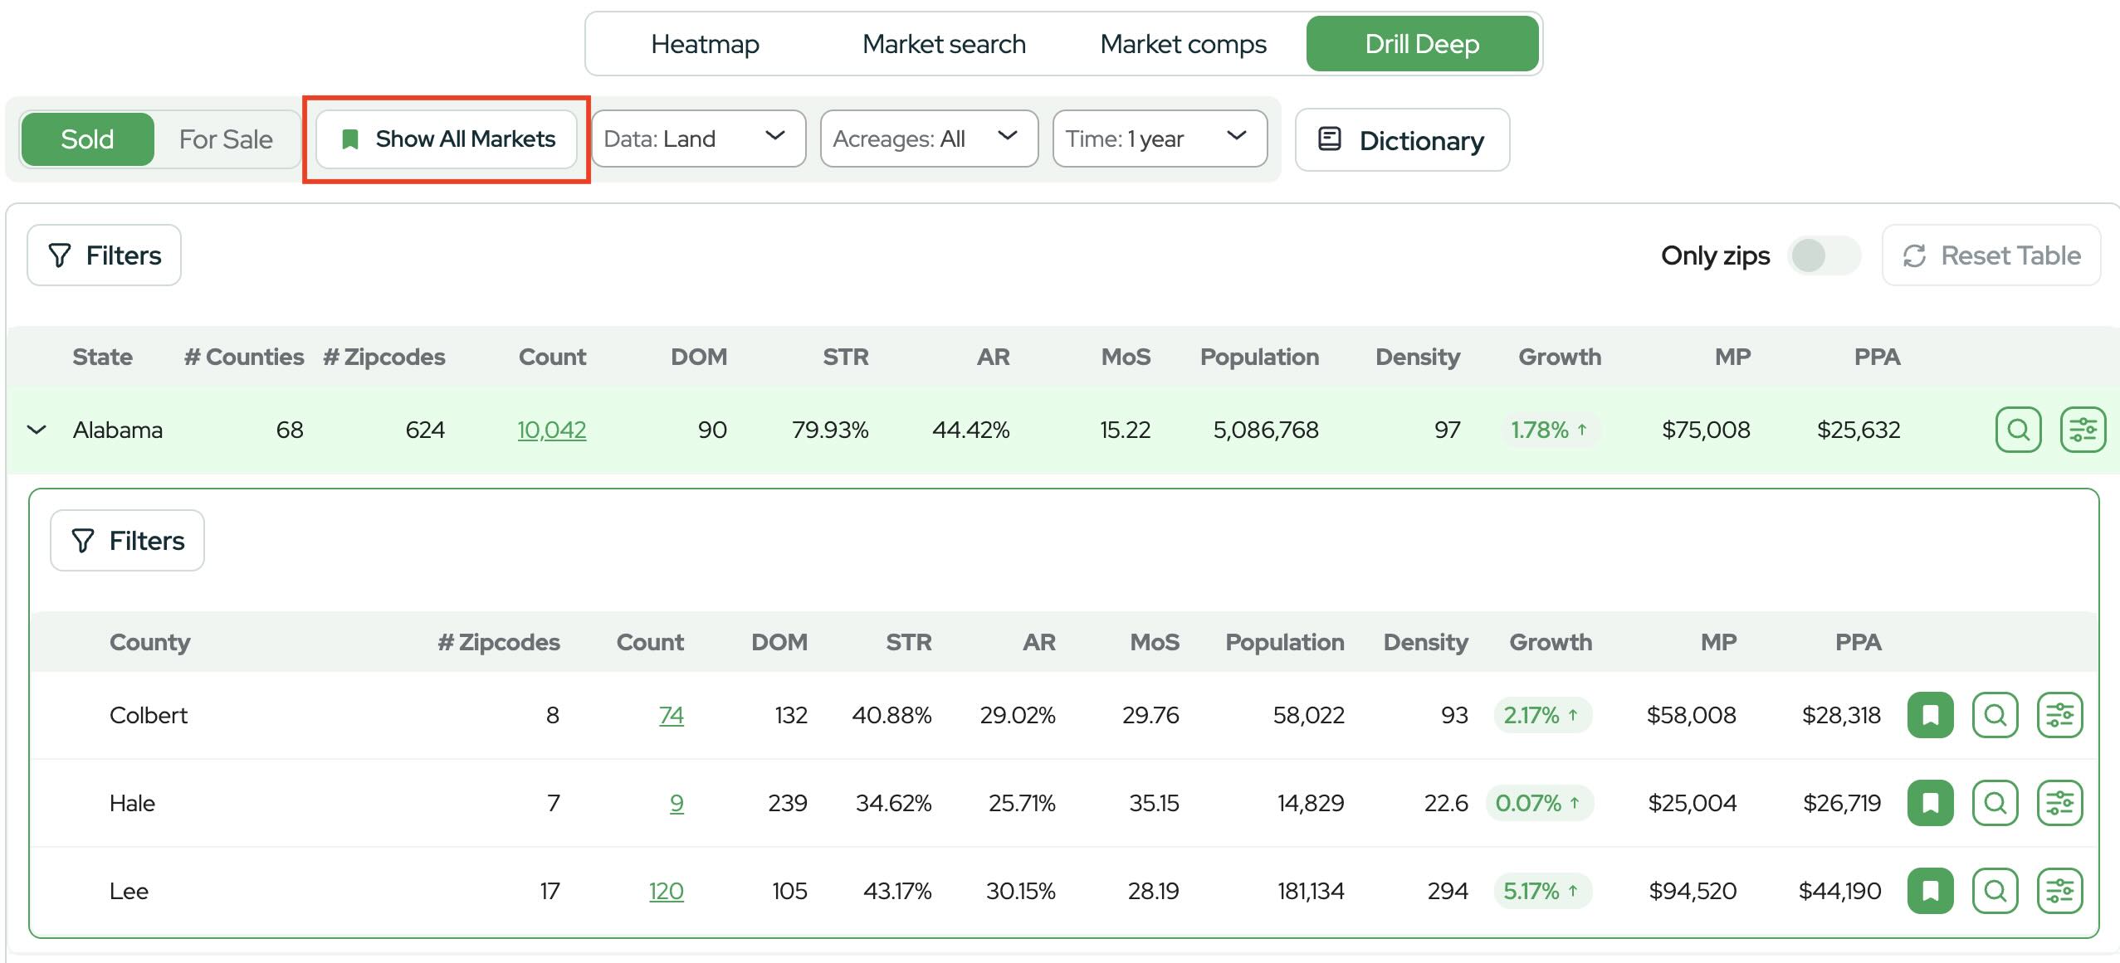Toggle the Only zips switch
Viewport: 2120px width, 963px height.
(x=1824, y=255)
